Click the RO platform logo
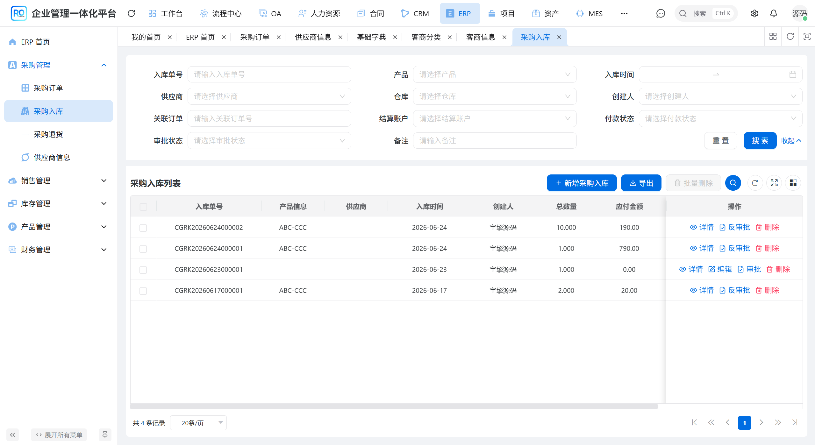815x445 pixels. pyautogui.click(x=18, y=13)
